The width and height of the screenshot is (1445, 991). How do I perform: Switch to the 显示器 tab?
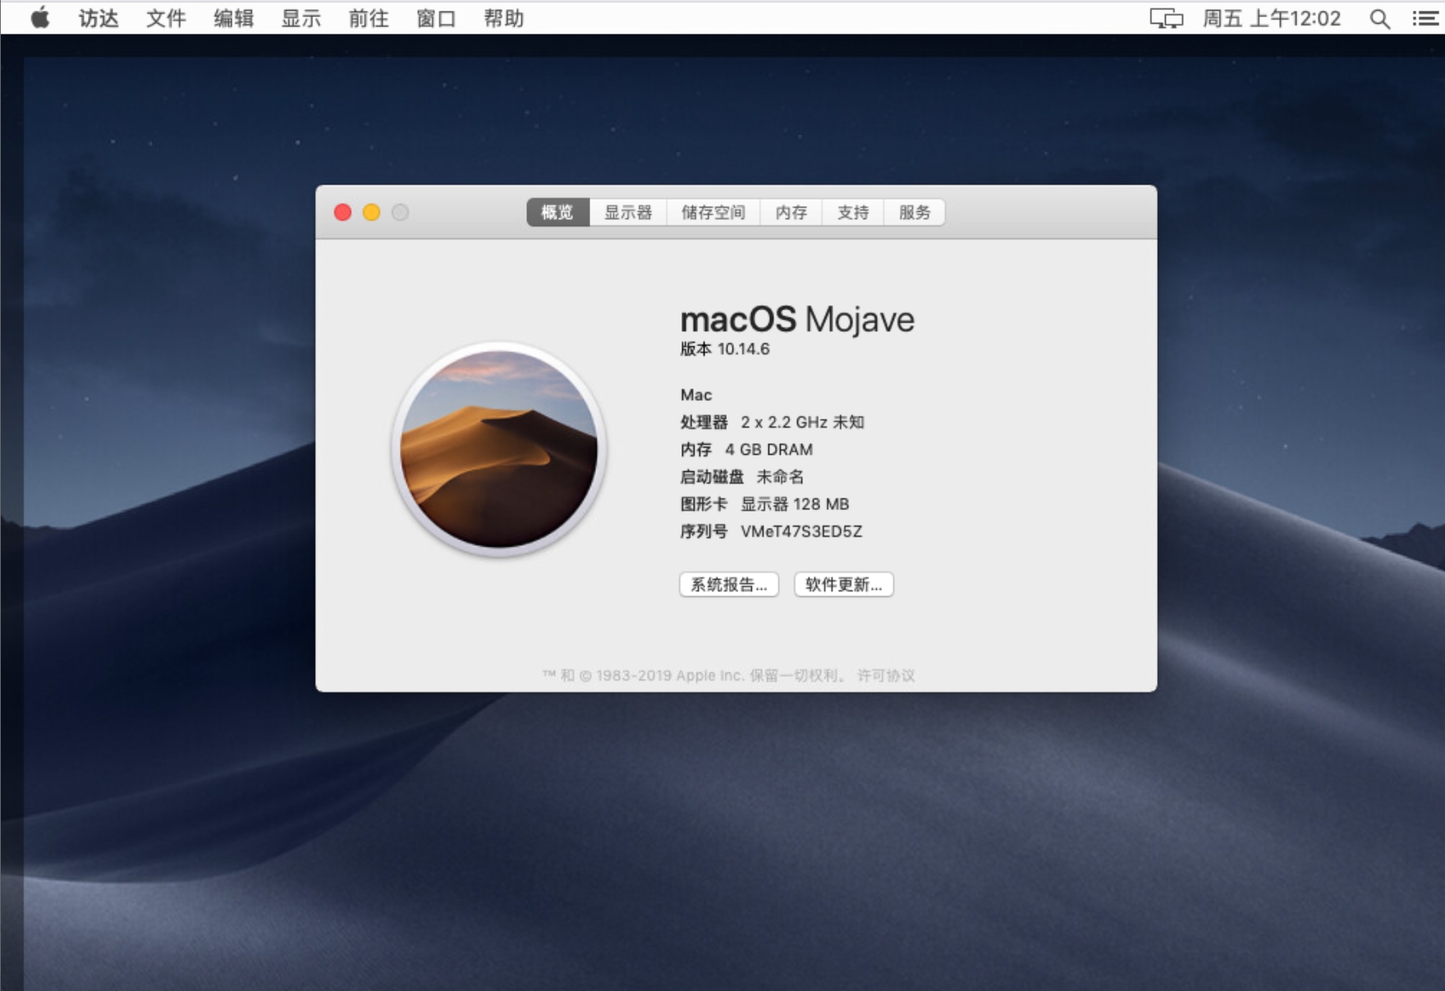point(628,213)
